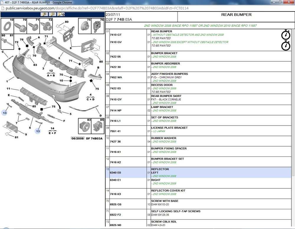Image resolution: width=295 pixels, height=229 pixels.
Task: Select part number 7452 WA
Action: click(116, 77)
